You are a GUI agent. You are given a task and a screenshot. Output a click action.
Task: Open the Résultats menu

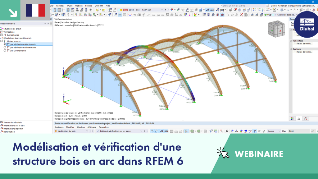tap(60, 6)
